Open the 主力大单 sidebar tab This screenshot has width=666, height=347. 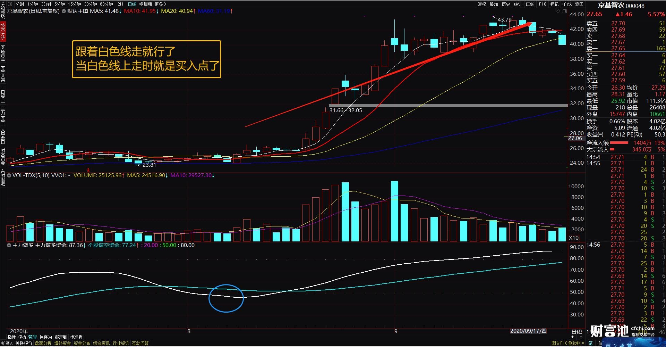3,115
